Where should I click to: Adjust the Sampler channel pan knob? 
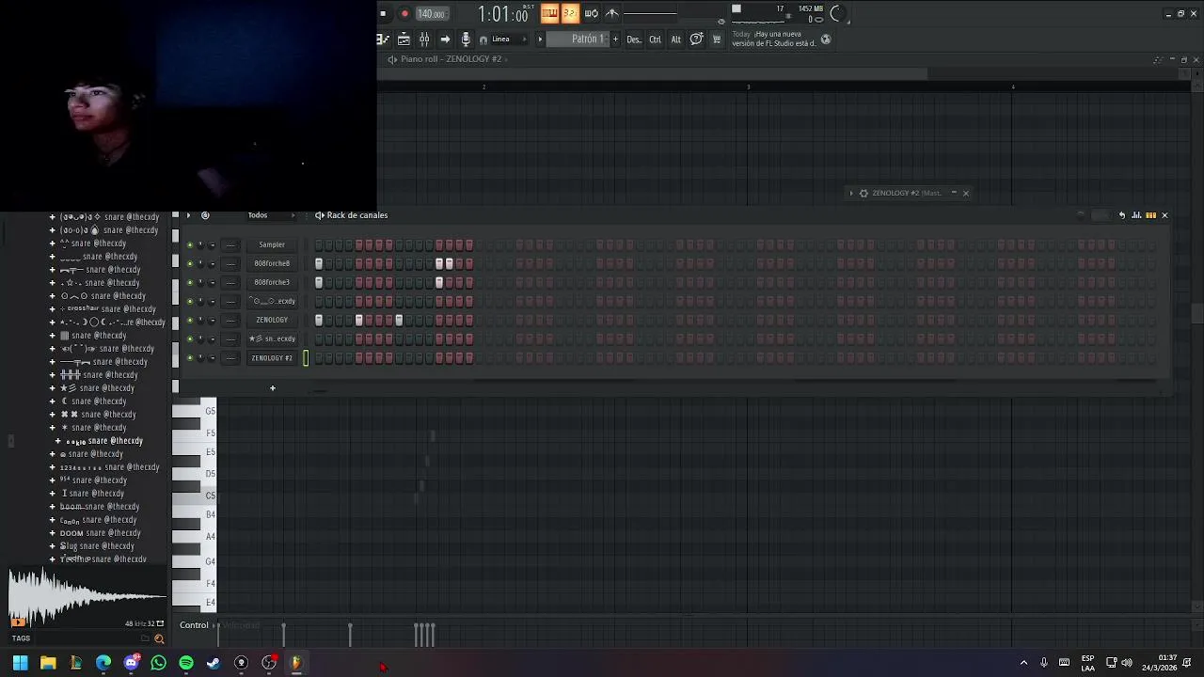click(200, 244)
